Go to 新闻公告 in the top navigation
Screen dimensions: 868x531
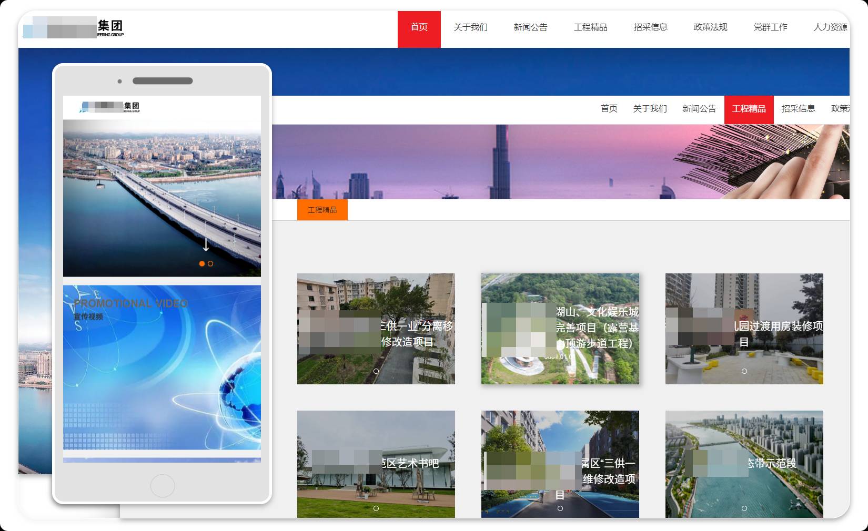(530, 27)
